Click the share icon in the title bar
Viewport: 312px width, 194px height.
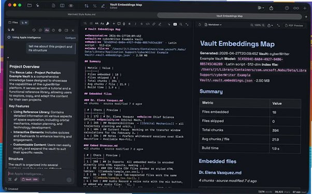[271, 8]
